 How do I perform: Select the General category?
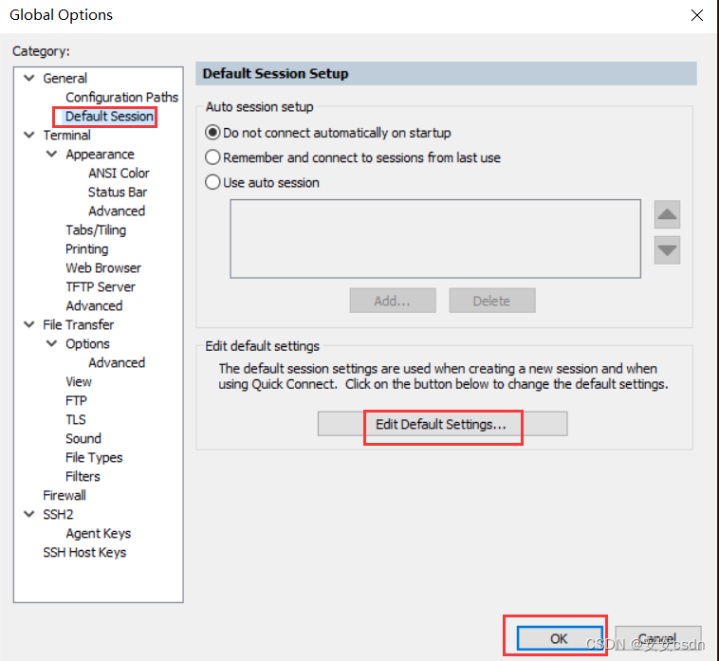click(x=65, y=79)
